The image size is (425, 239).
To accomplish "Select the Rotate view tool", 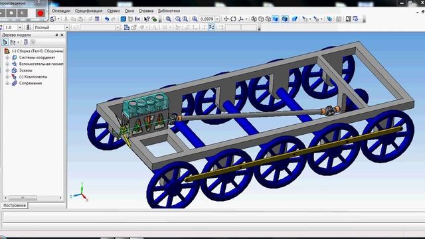I will click(x=233, y=19).
